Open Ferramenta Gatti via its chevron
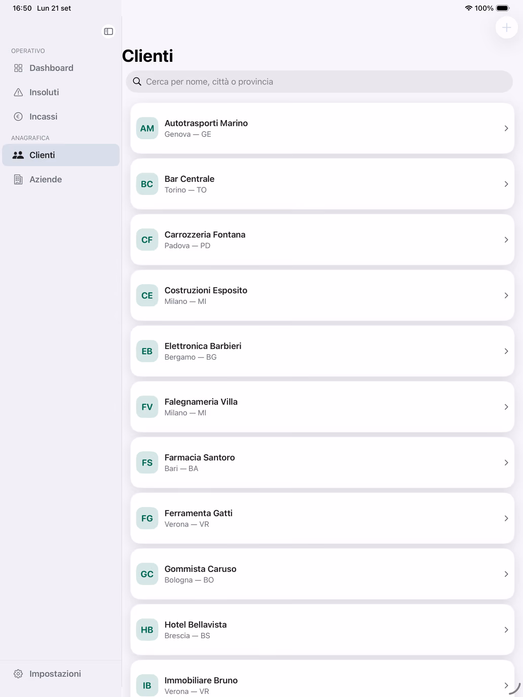 coord(506,518)
